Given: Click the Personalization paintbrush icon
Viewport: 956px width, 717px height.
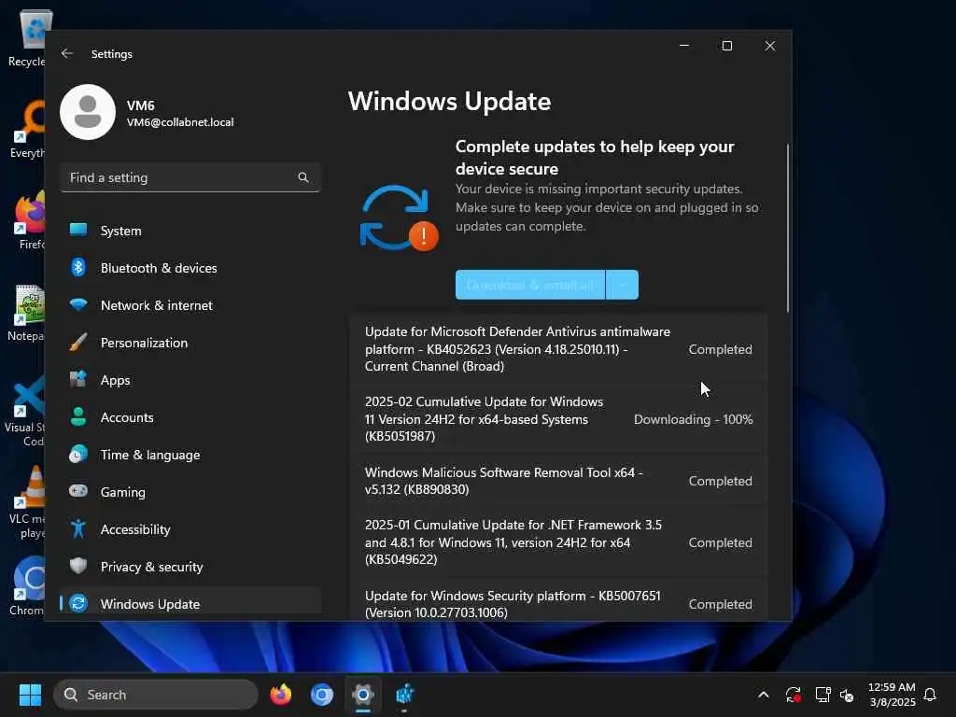Looking at the screenshot, I should tap(78, 342).
